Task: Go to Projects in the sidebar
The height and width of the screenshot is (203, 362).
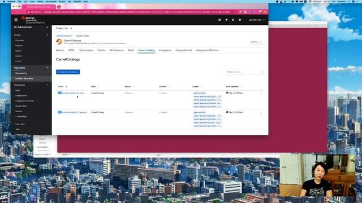Action: 19,46
